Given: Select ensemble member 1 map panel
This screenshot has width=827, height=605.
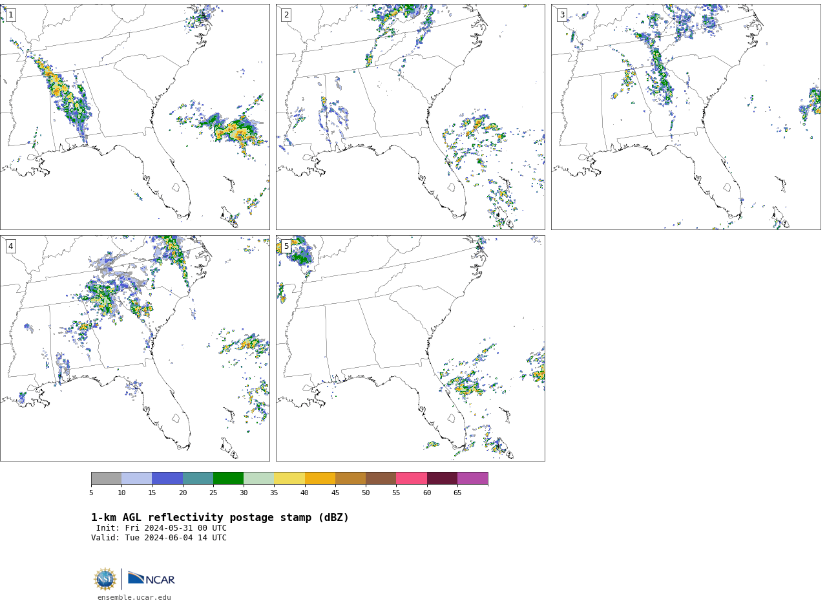Looking at the screenshot, I should coord(134,117).
